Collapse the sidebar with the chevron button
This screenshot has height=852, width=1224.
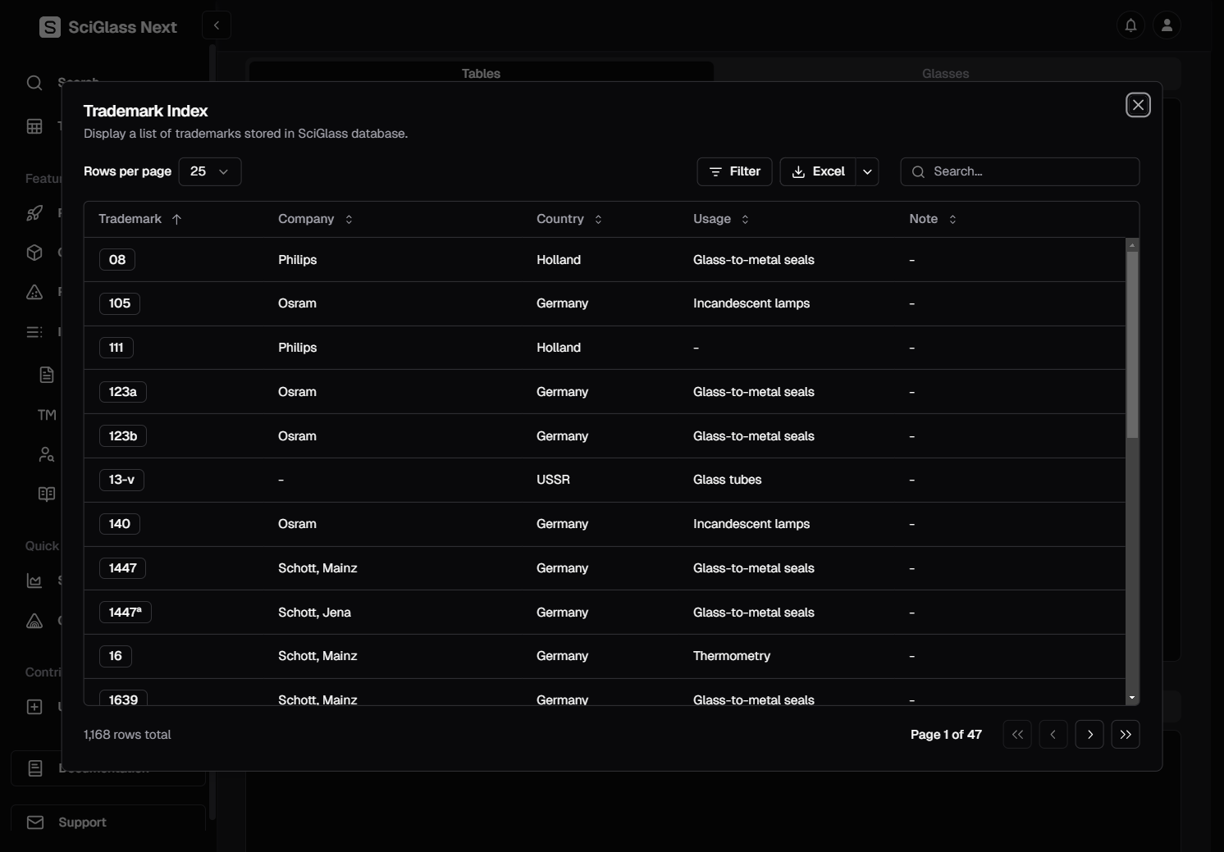pos(217,25)
